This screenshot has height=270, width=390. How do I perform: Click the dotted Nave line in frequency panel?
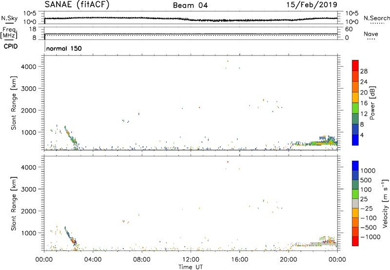point(191,35)
